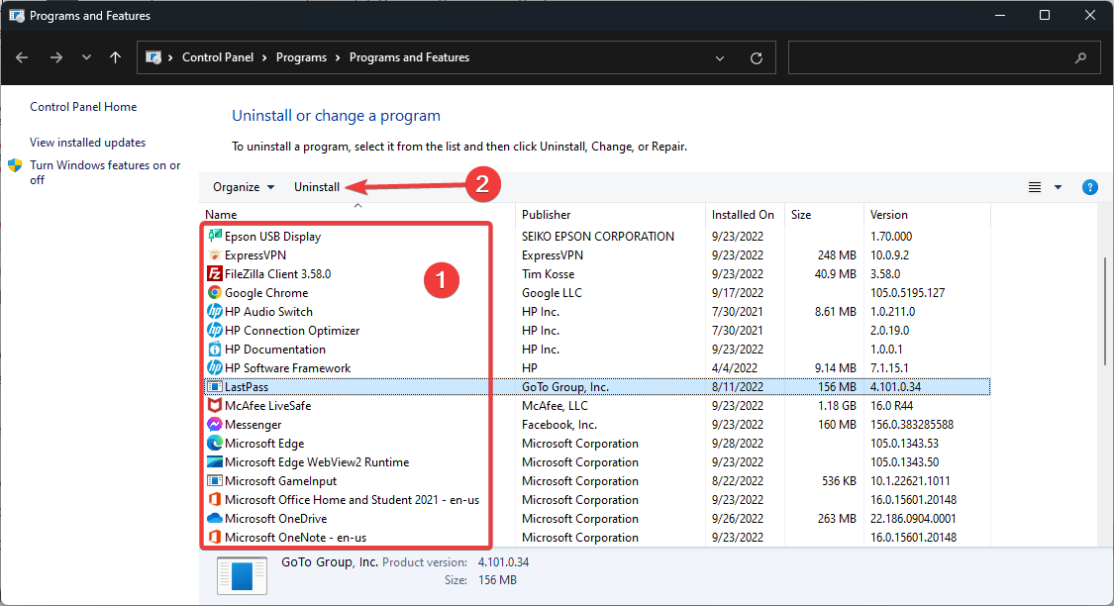The image size is (1114, 606).
Task: Refresh the Programs and Features list
Action: pyautogui.click(x=757, y=58)
